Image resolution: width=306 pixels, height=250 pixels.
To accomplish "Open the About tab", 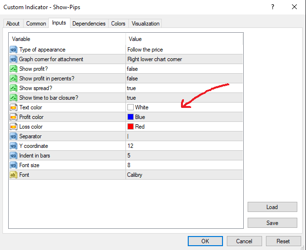I will click(13, 24).
